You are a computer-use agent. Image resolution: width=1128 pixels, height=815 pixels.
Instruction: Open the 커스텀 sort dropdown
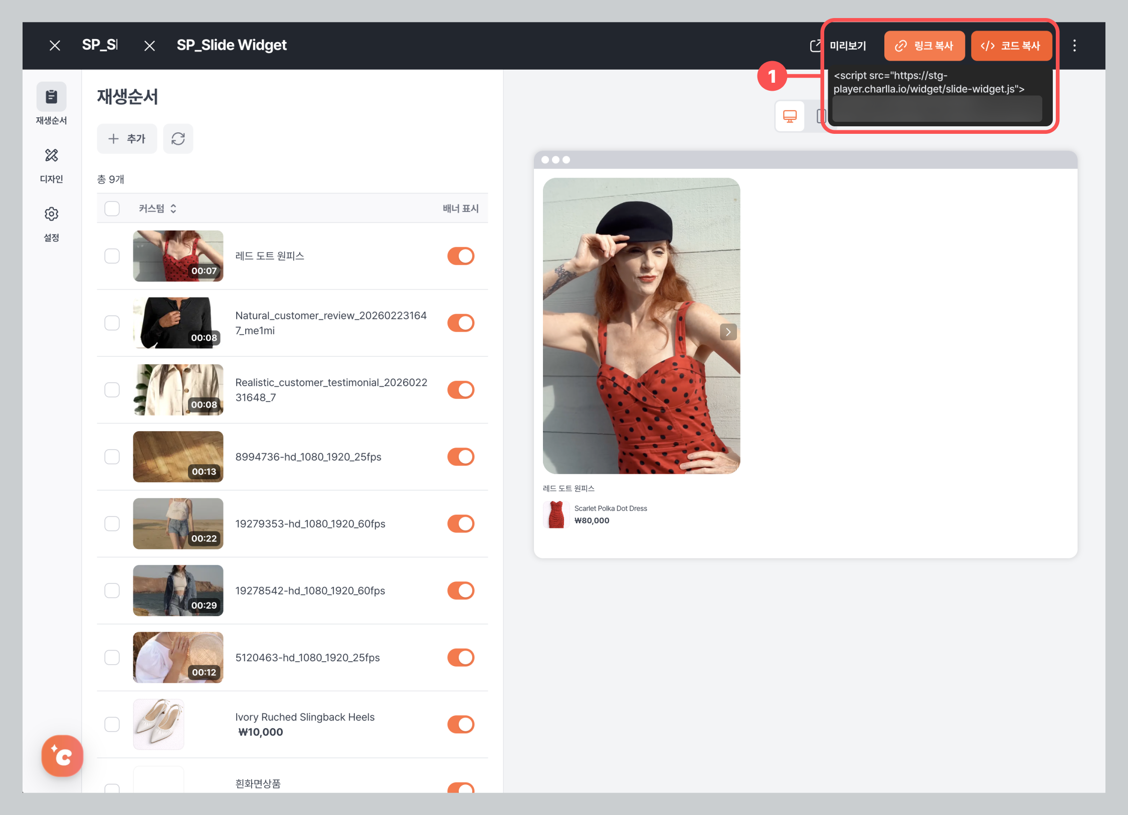point(157,209)
